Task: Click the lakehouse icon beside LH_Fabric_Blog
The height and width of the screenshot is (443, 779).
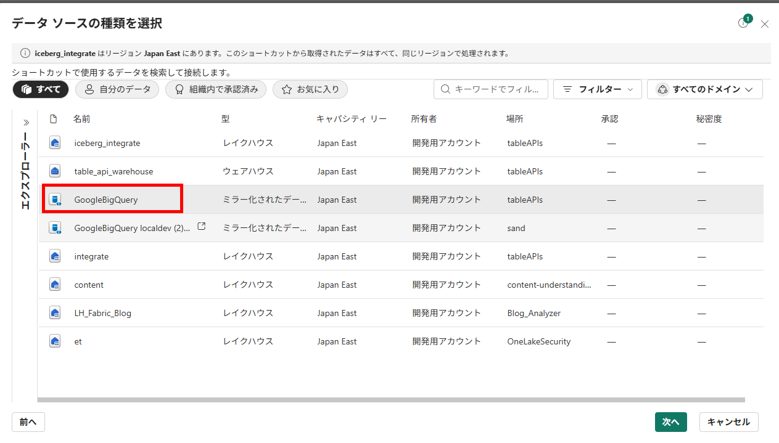Action: click(55, 313)
